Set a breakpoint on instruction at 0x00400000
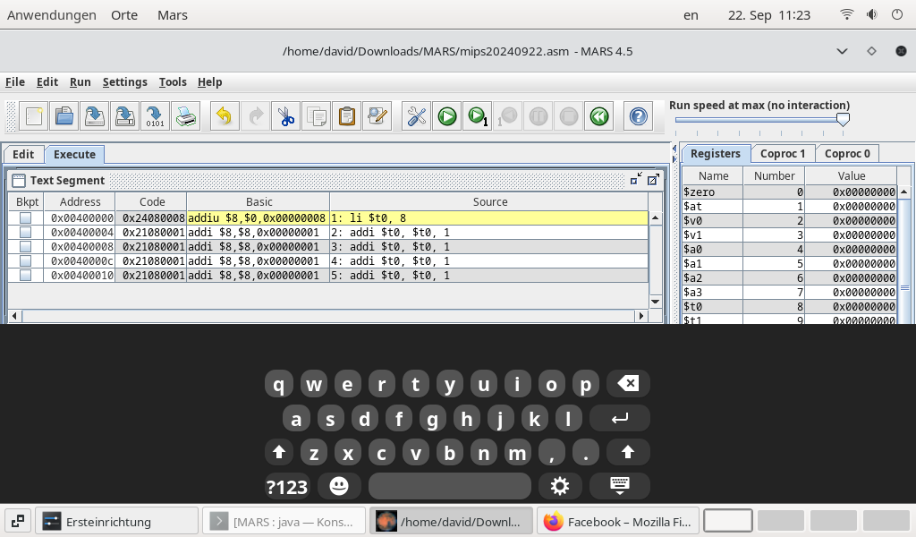Viewport: 916px width, 537px height. point(24,217)
